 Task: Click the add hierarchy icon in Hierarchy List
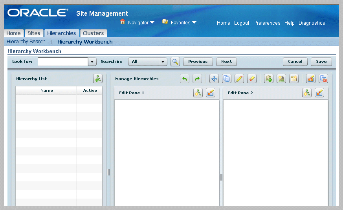[97, 79]
